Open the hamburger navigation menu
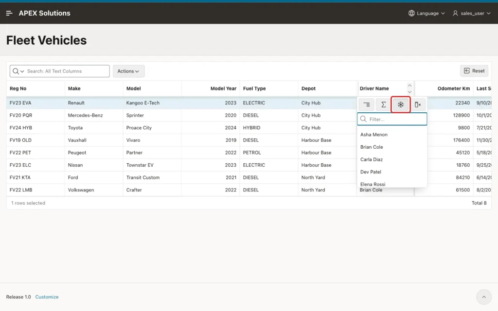 pyautogui.click(x=9, y=13)
